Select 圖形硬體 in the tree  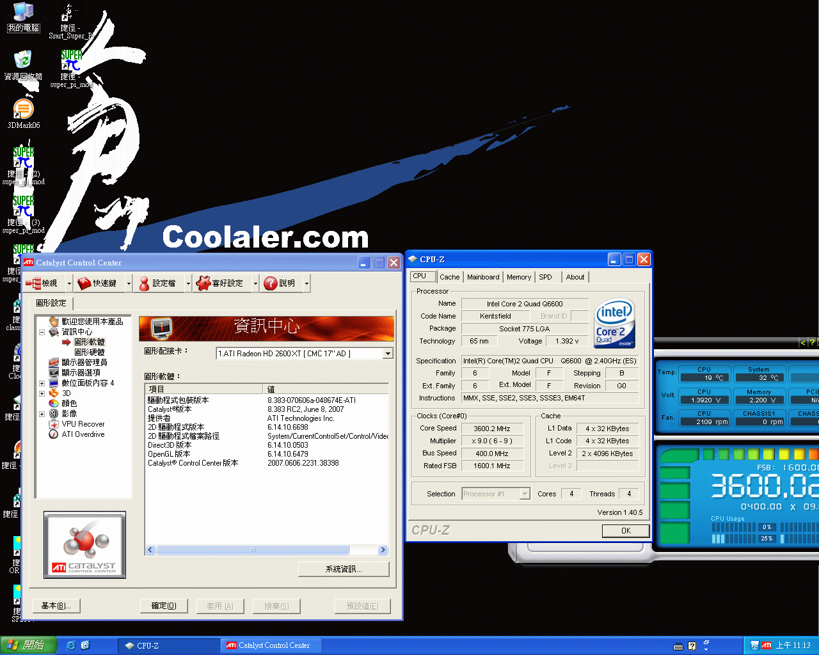[89, 352]
